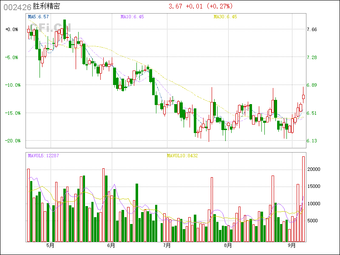Click the stock code 002426

(x=17, y=7)
